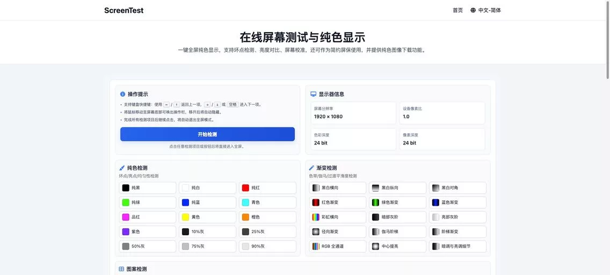Launch the 亮部灰阶 test
This screenshot has height=275, width=610.
[457, 217]
